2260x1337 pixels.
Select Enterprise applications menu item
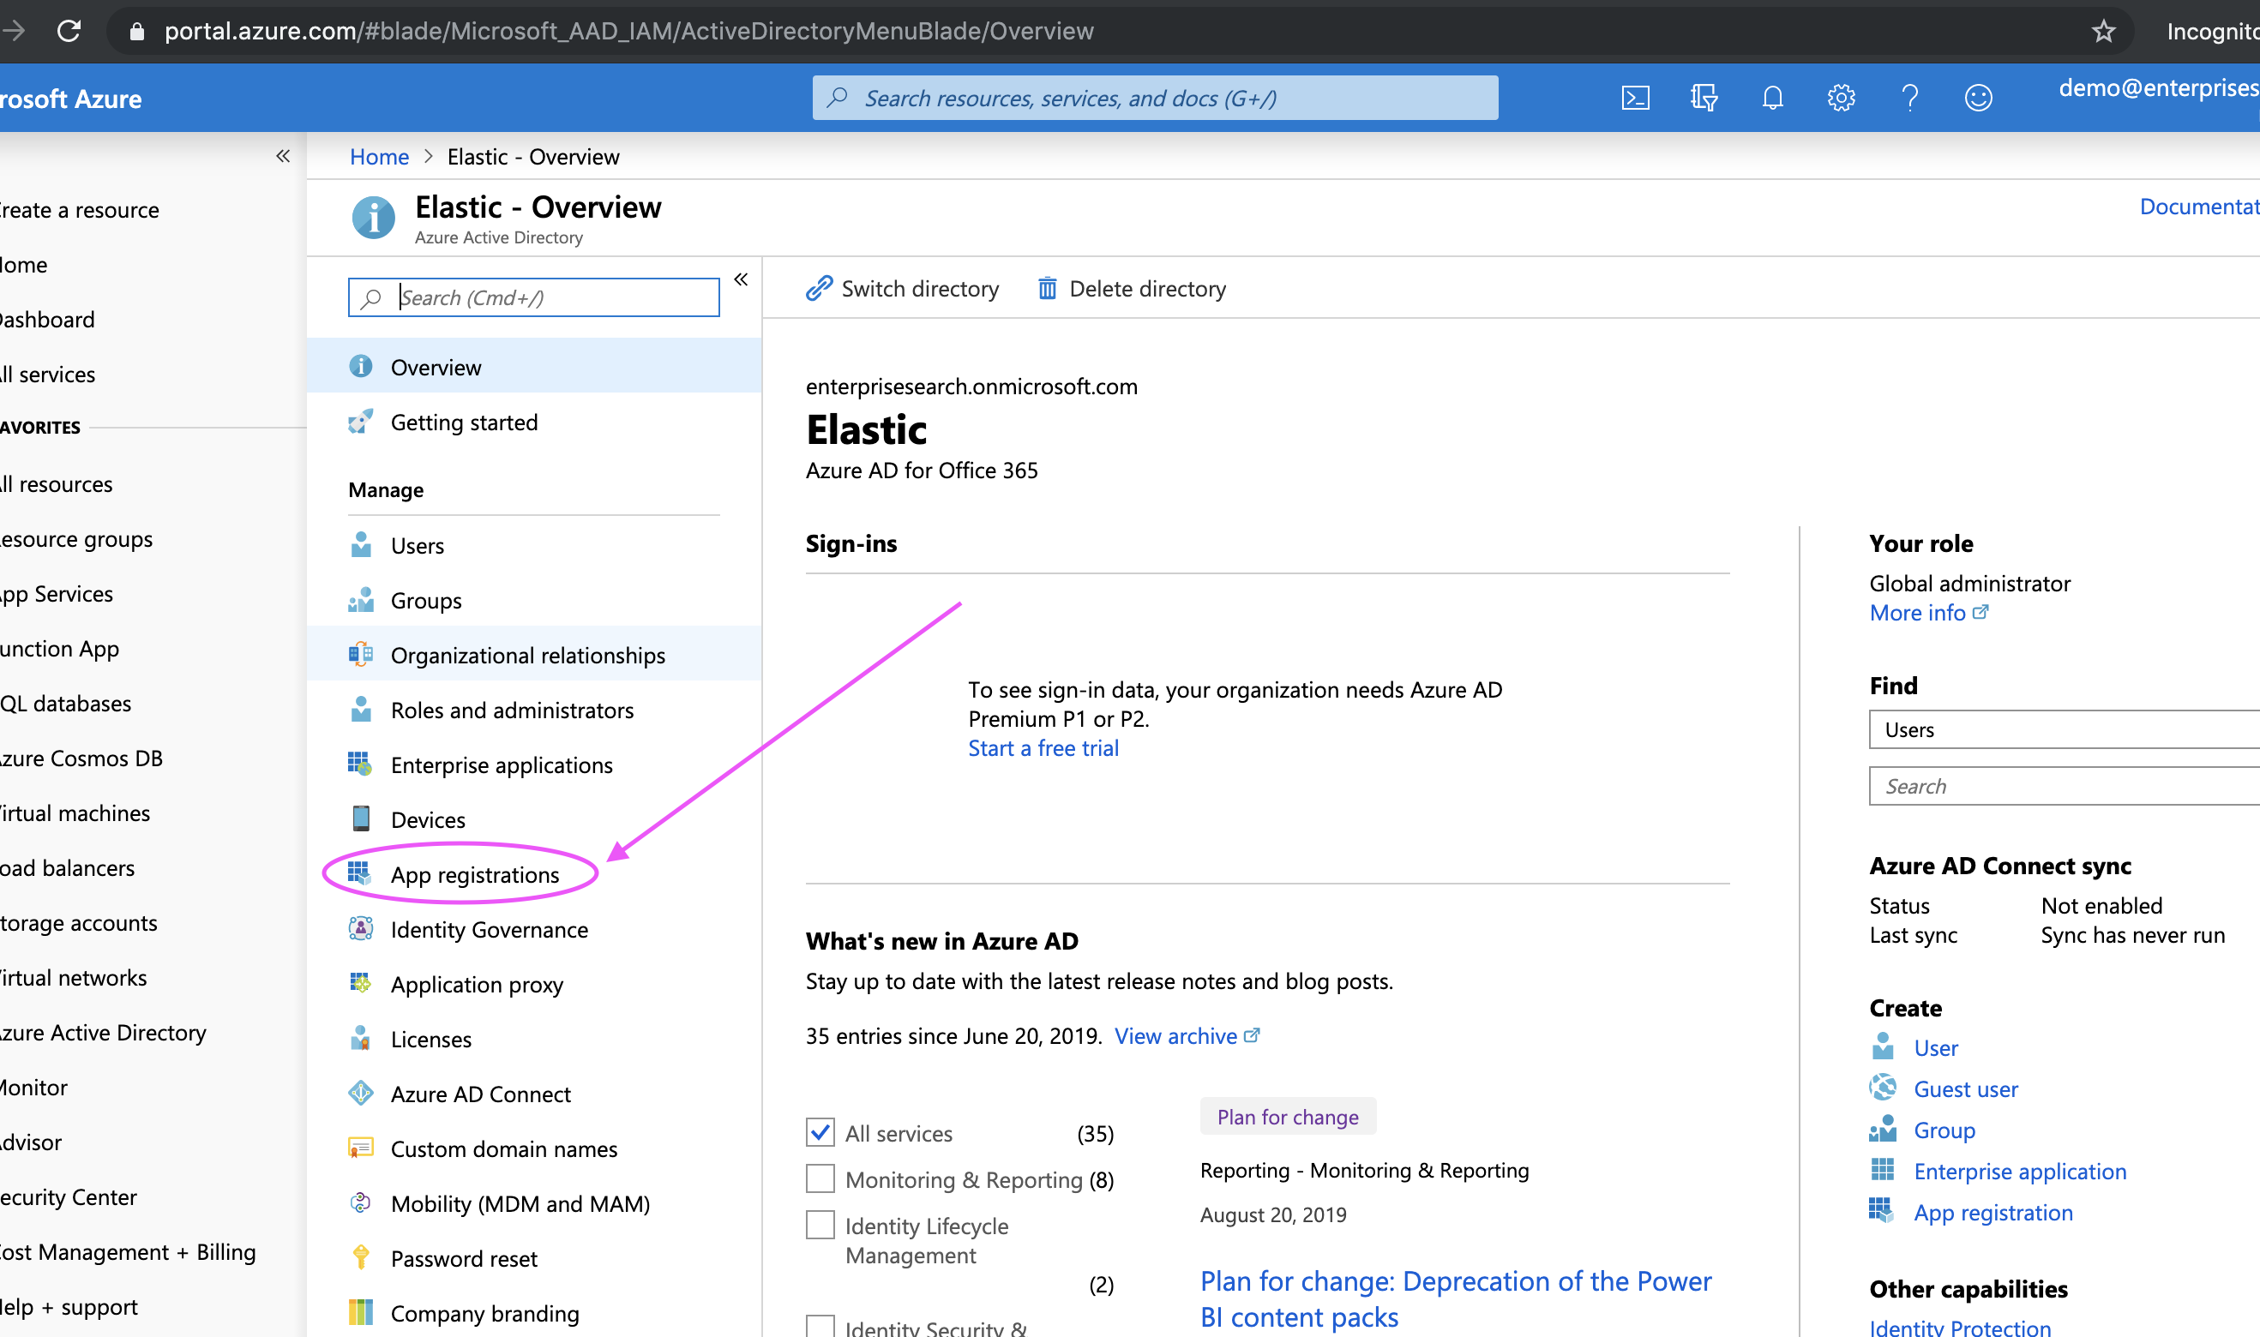click(501, 764)
